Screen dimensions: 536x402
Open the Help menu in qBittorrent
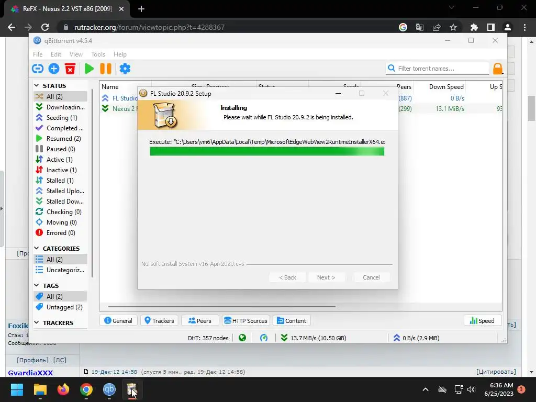[x=120, y=54]
